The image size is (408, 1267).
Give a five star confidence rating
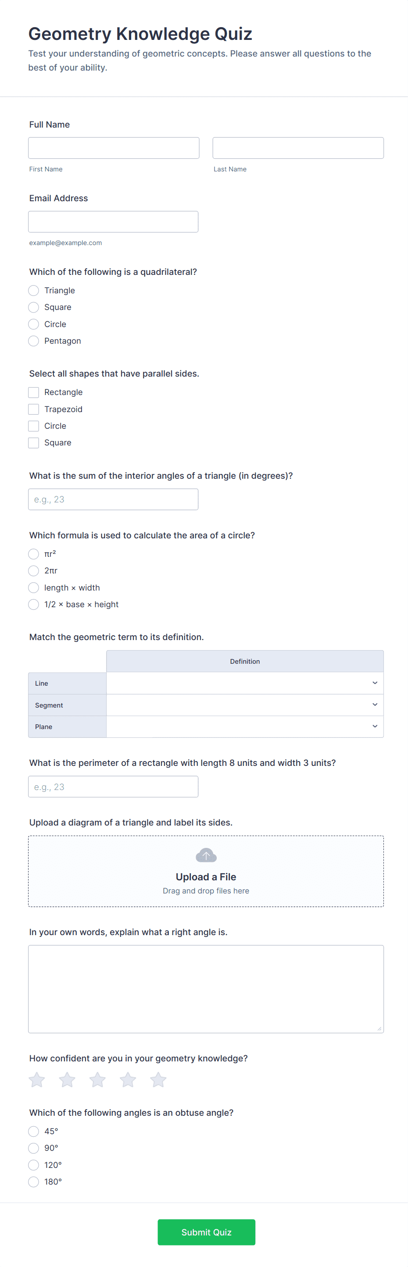(x=158, y=1080)
